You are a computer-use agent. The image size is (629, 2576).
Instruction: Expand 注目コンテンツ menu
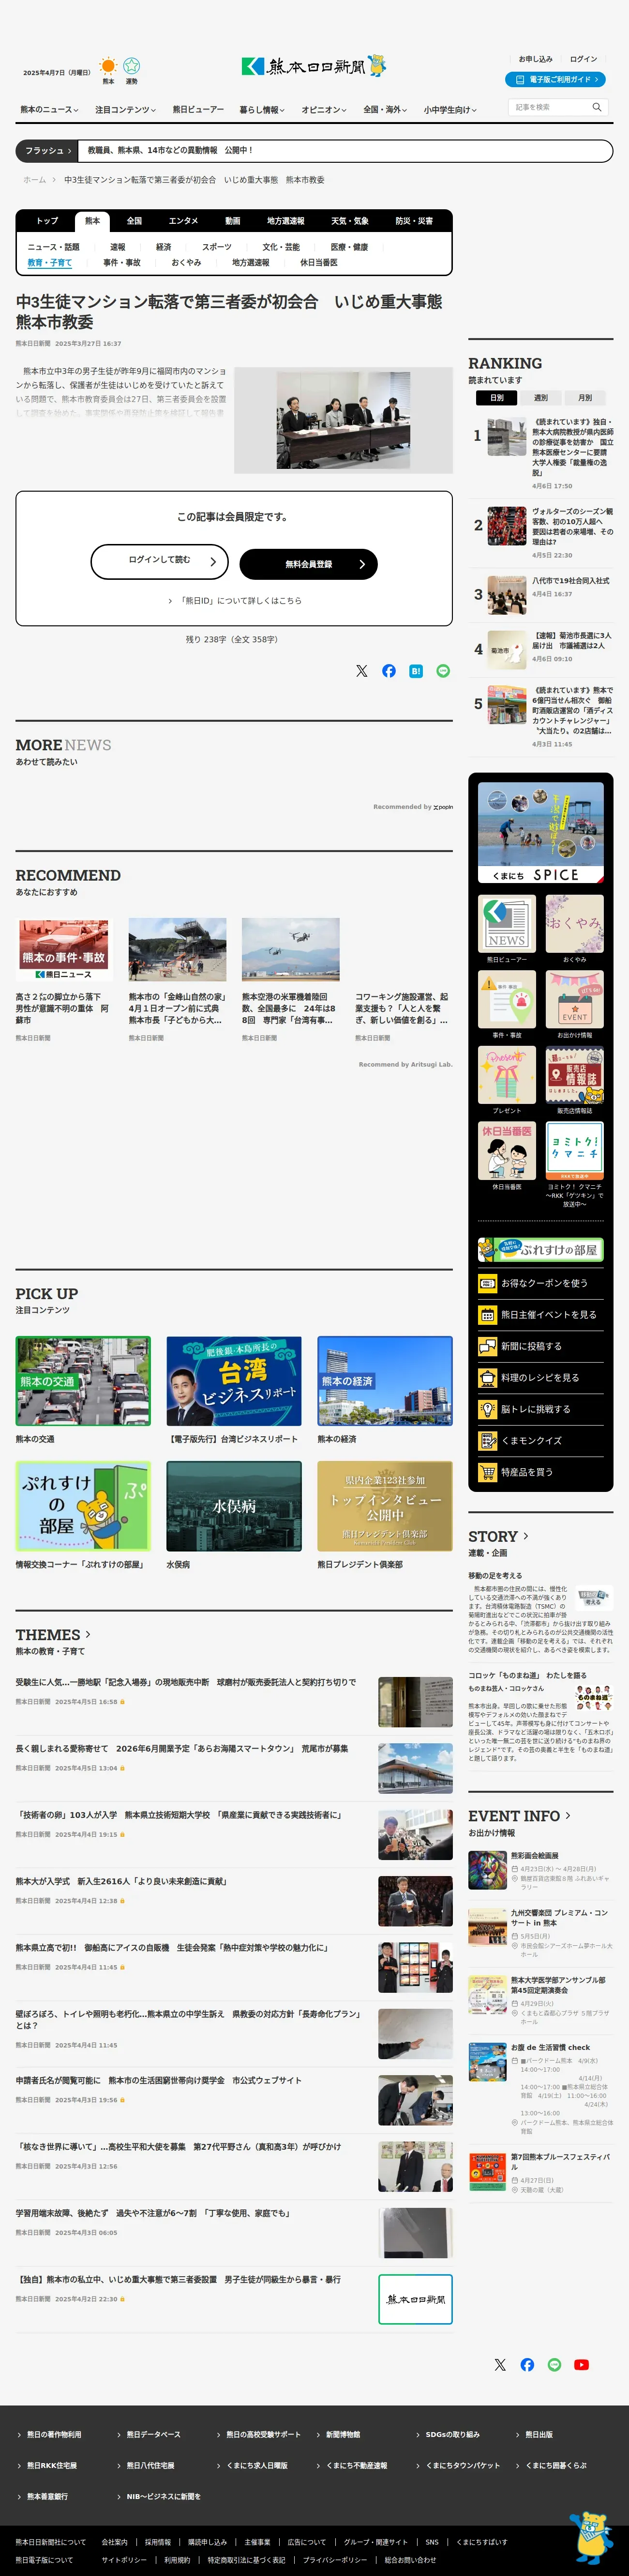pyautogui.click(x=126, y=110)
